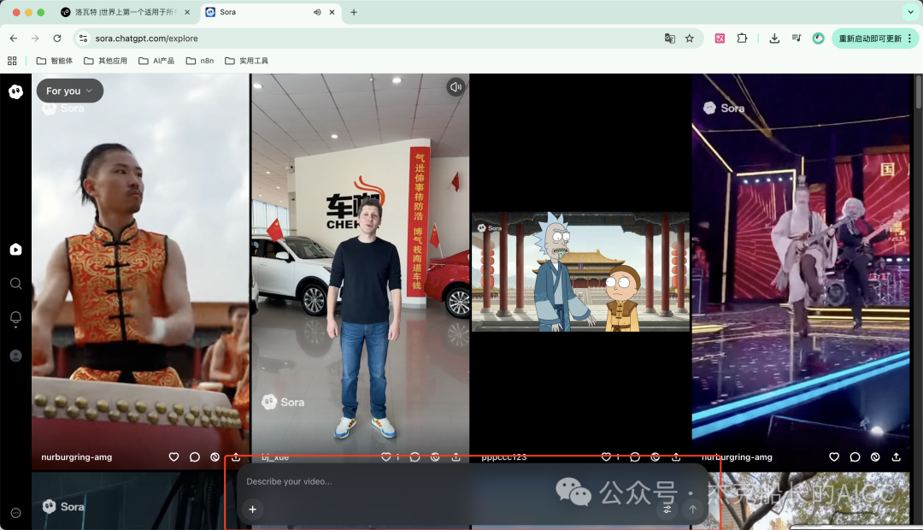The height and width of the screenshot is (530, 923).
Task: Remix the drummer video
Action: [215, 457]
